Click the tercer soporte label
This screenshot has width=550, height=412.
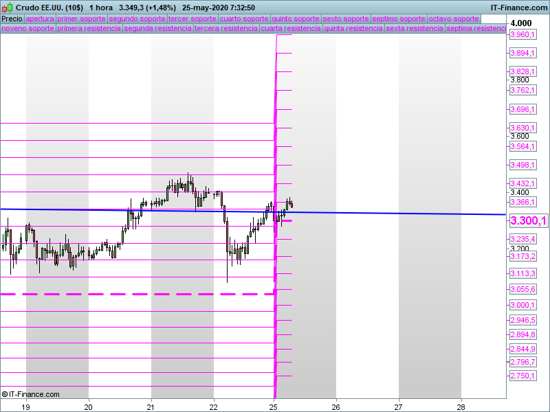[x=192, y=19]
